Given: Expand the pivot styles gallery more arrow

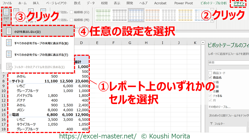Looking at the screenshot, I should click(212, 20).
